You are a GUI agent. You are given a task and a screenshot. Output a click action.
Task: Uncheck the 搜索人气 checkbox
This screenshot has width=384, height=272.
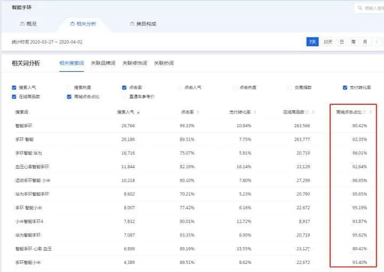coord(14,87)
